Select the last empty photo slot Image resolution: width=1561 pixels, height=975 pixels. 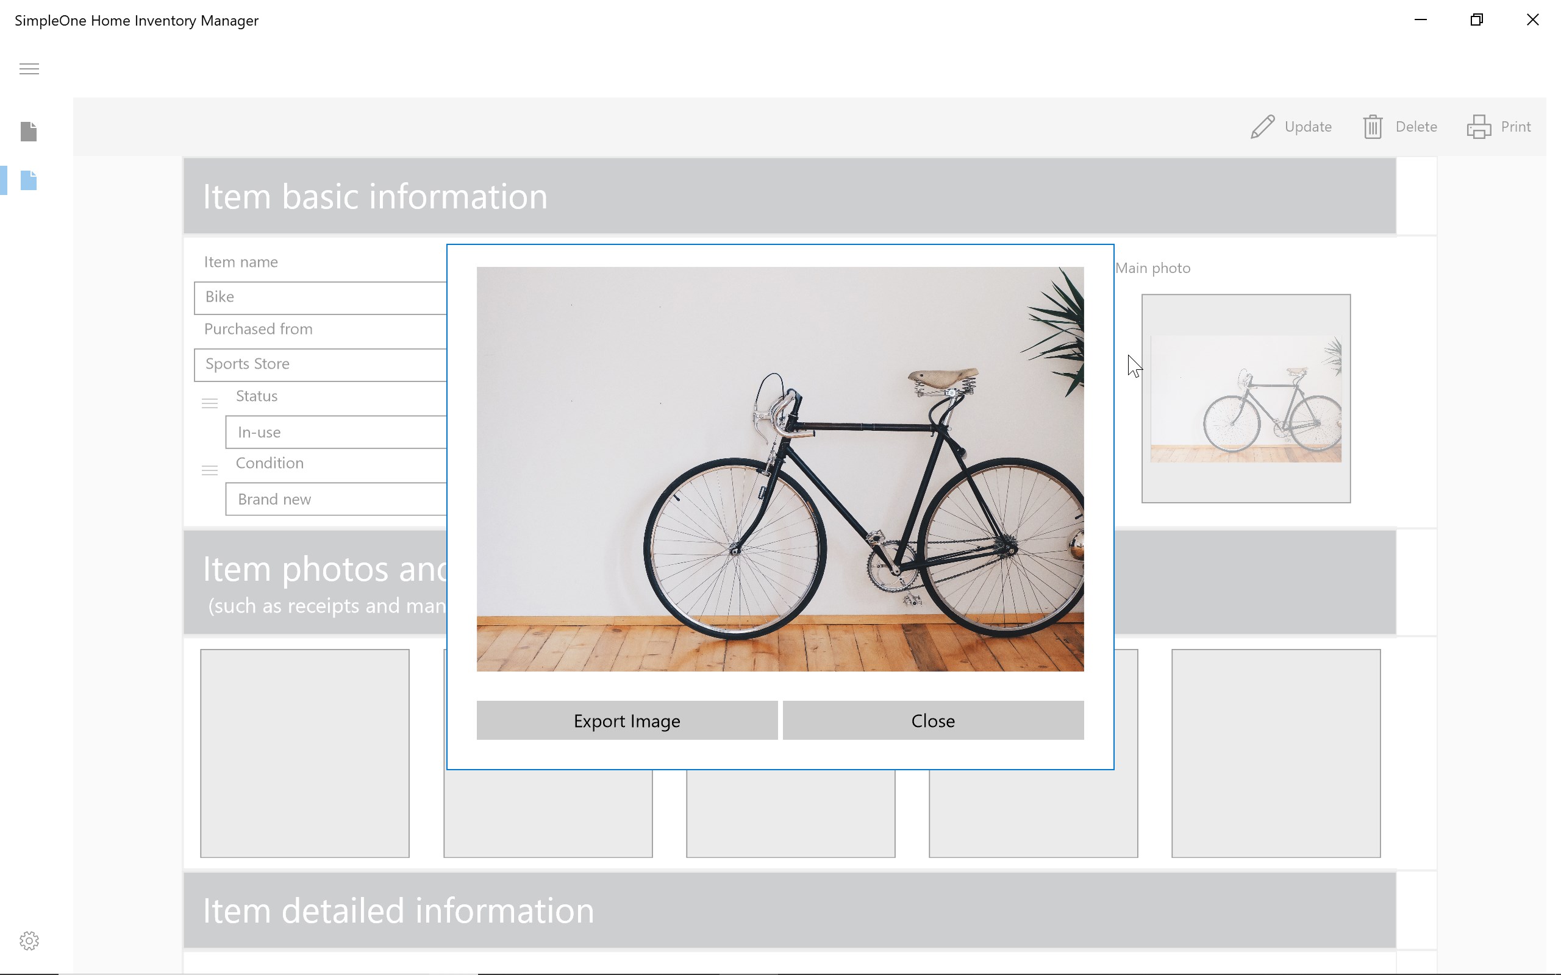point(1275,753)
